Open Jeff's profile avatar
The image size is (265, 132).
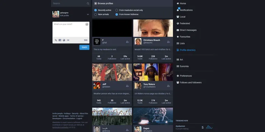point(97,85)
